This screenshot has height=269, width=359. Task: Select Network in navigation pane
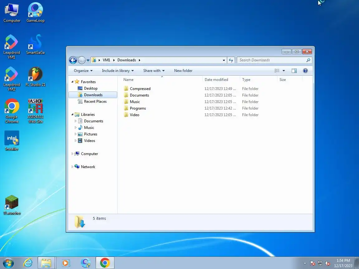(88, 167)
